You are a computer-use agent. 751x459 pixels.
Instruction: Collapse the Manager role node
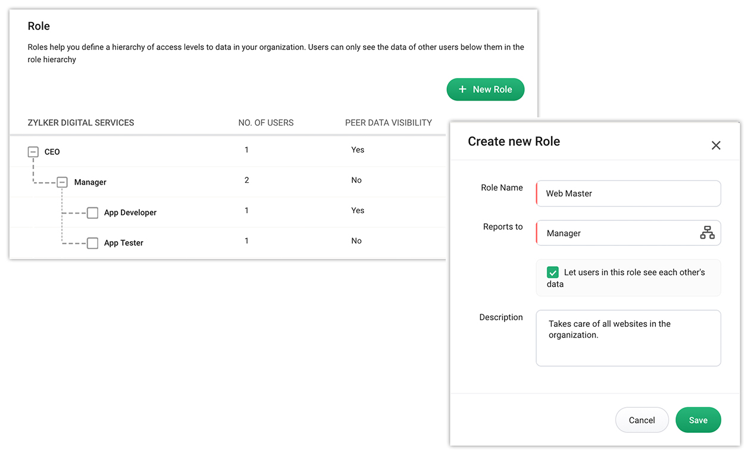(62, 182)
